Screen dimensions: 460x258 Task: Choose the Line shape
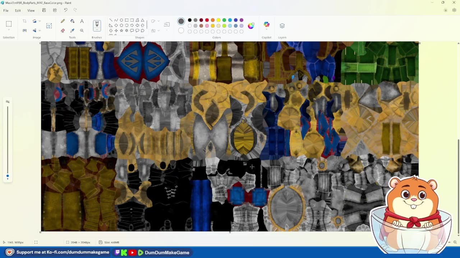tap(111, 20)
